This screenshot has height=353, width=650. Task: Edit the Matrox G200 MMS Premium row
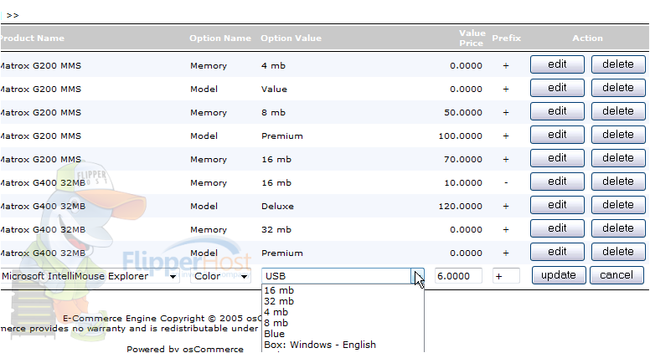coord(557,135)
